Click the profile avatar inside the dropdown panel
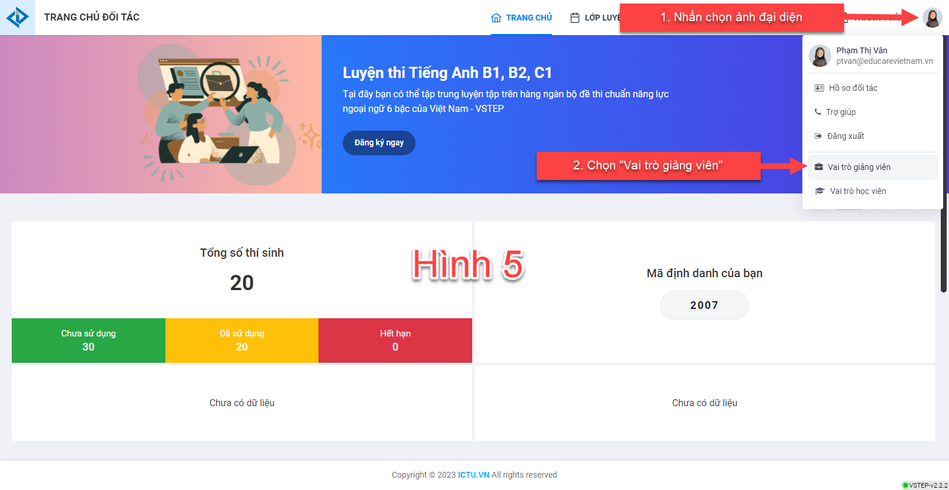 (820, 56)
